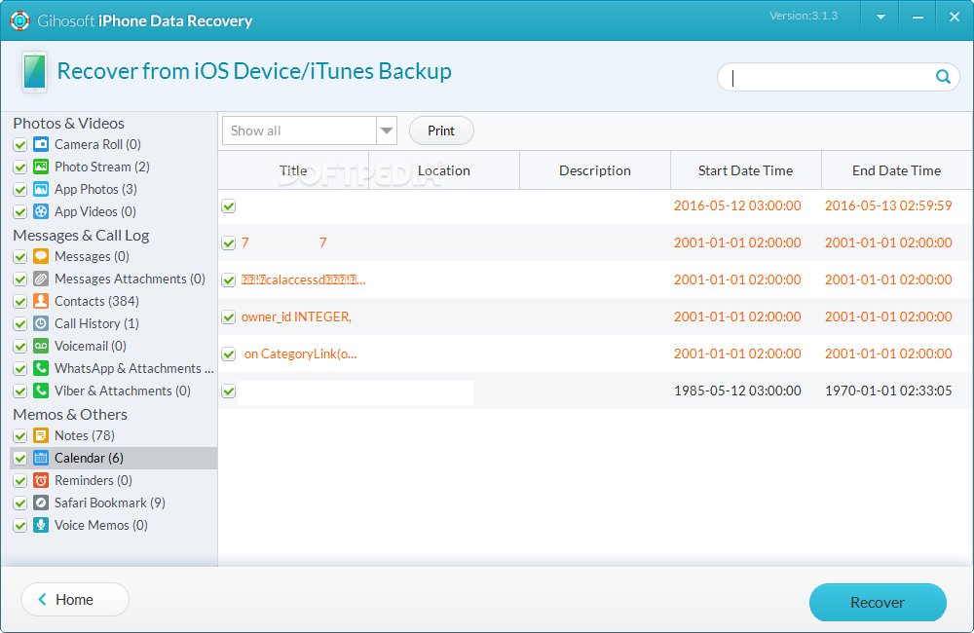Sort by the Location column header
This screenshot has width=974, height=633.
click(x=444, y=170)
